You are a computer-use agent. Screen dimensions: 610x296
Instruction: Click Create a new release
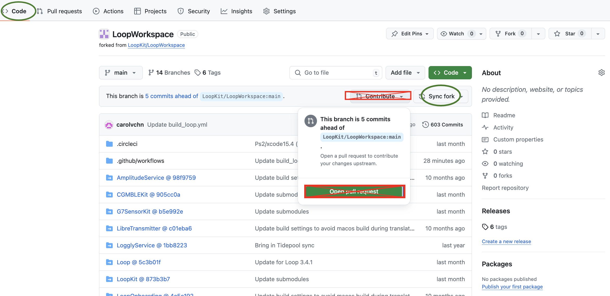point(506,241)
